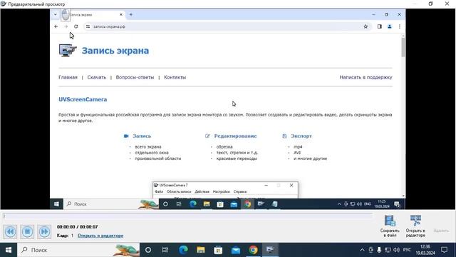456x257 pixels.
Task: Open 'Действия' menu in the recorded UVScreenCamera 7
Action: (202, 191)
